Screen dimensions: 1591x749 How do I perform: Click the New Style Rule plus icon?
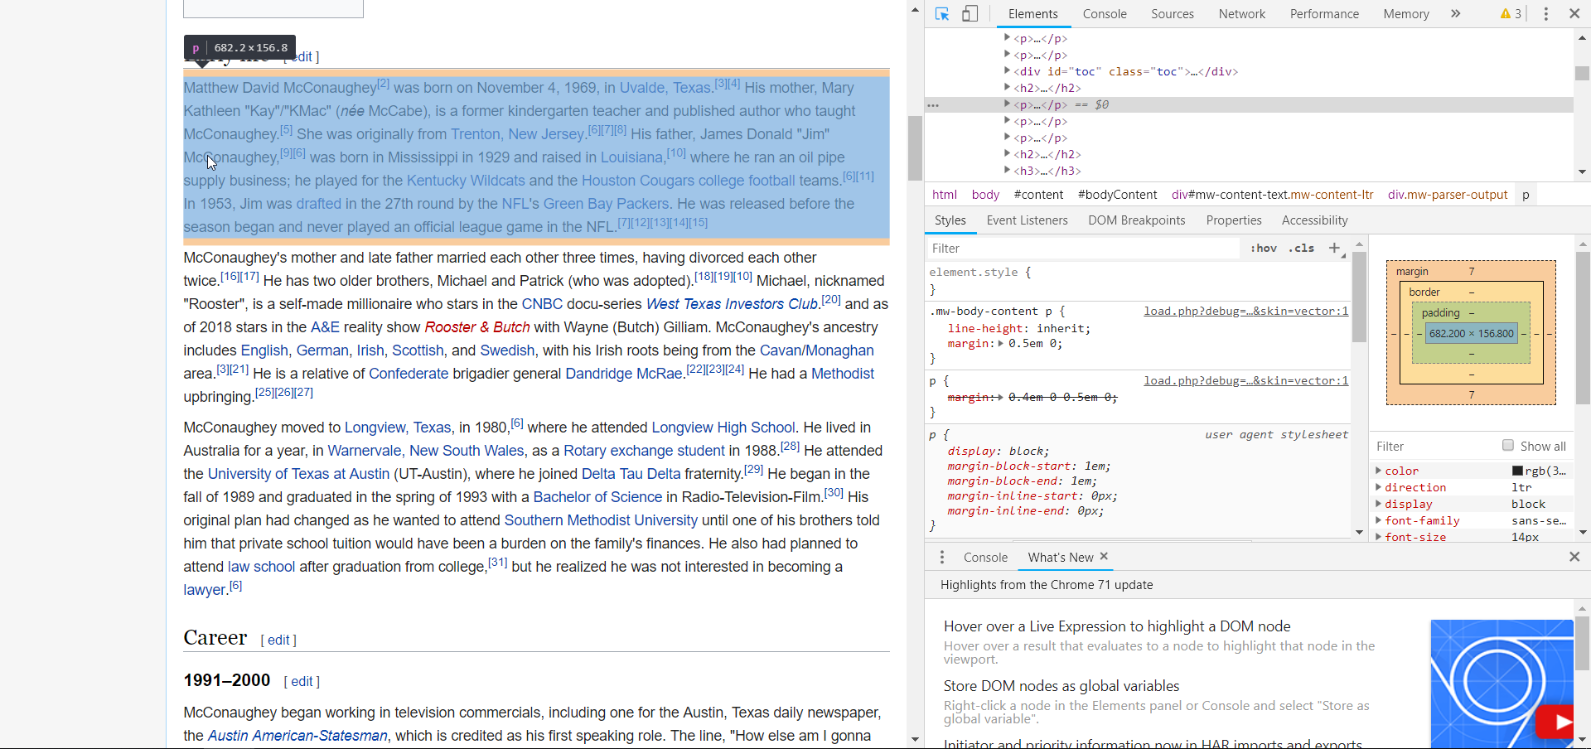pyautogui.click(x=1334, y=248)
